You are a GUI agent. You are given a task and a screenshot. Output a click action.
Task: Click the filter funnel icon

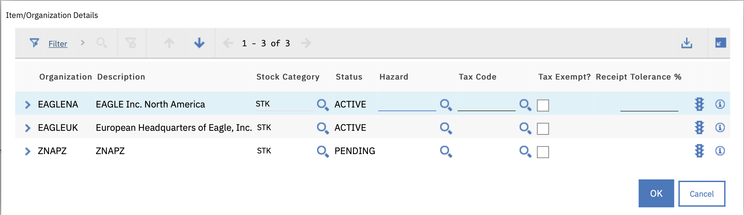[34, 43]
